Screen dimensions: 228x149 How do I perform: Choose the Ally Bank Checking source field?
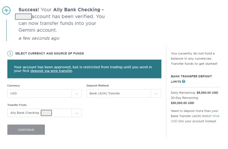pyautogui.click(x=45, y=113)
